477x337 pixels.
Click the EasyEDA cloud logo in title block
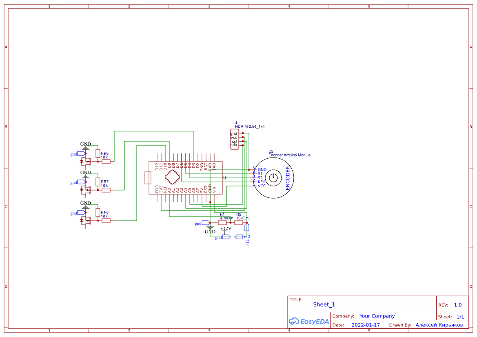308,322
